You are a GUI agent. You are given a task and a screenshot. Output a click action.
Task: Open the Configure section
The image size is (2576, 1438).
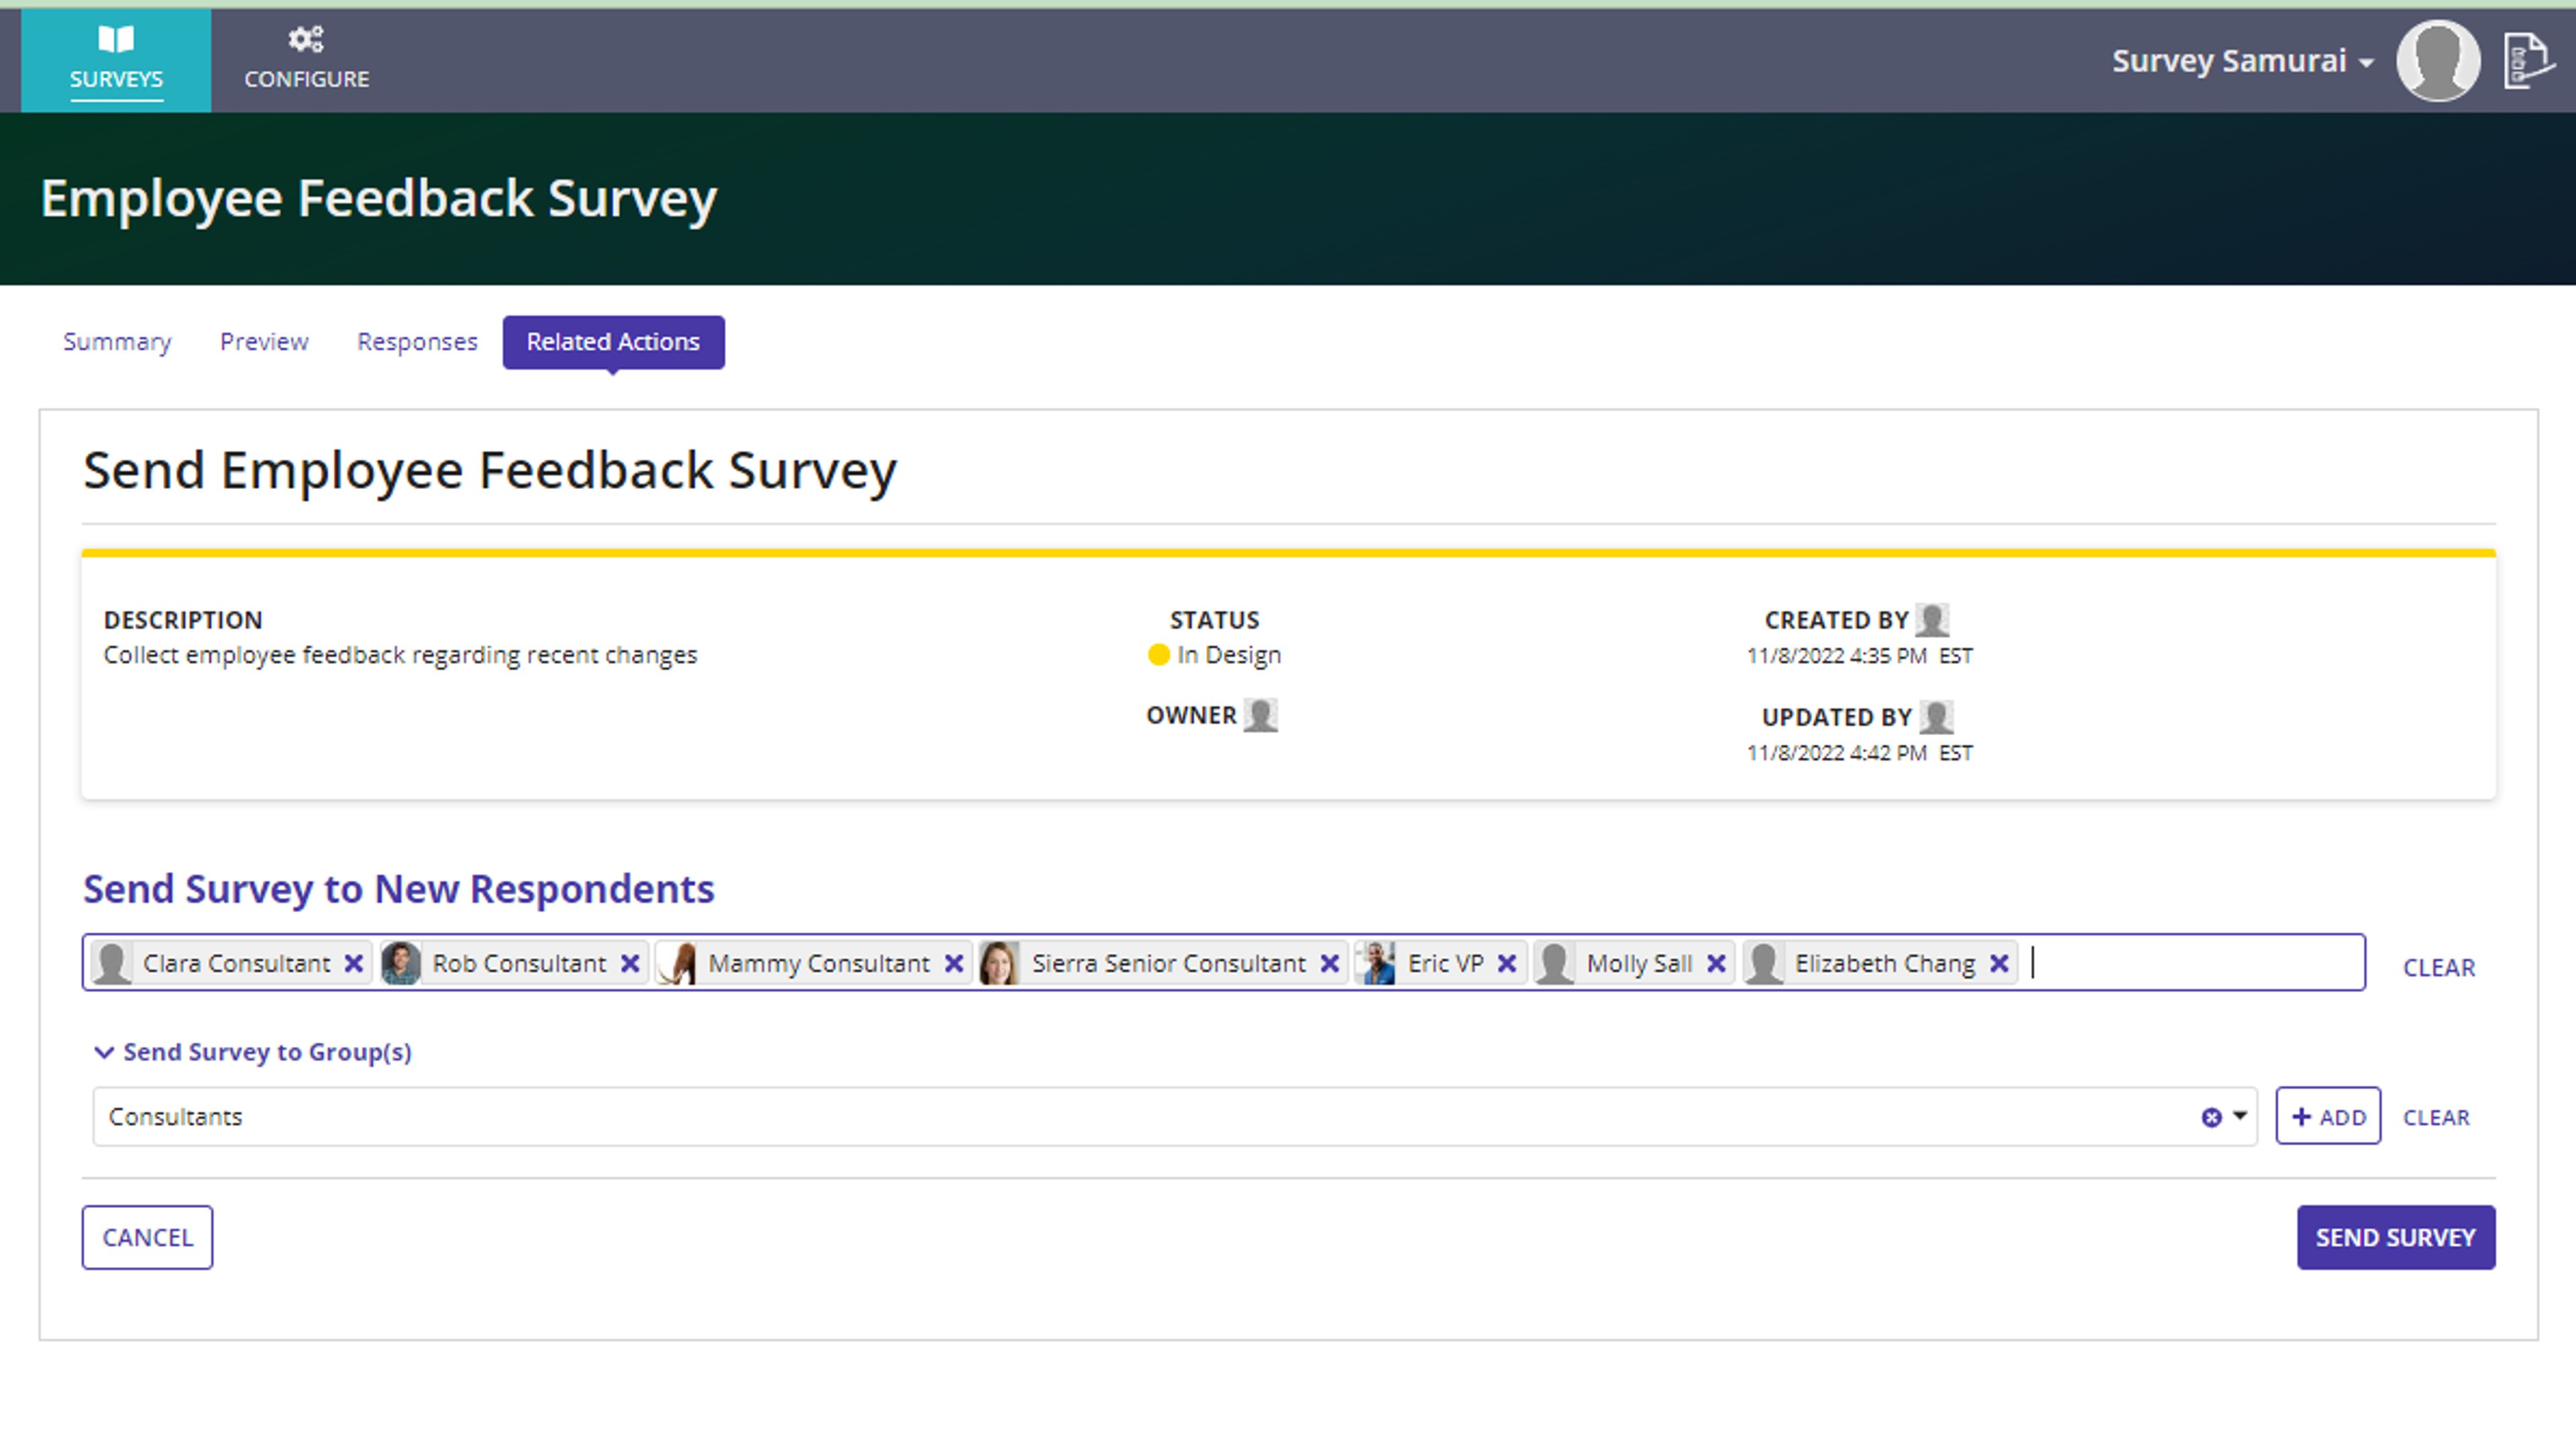pos(307,60)
